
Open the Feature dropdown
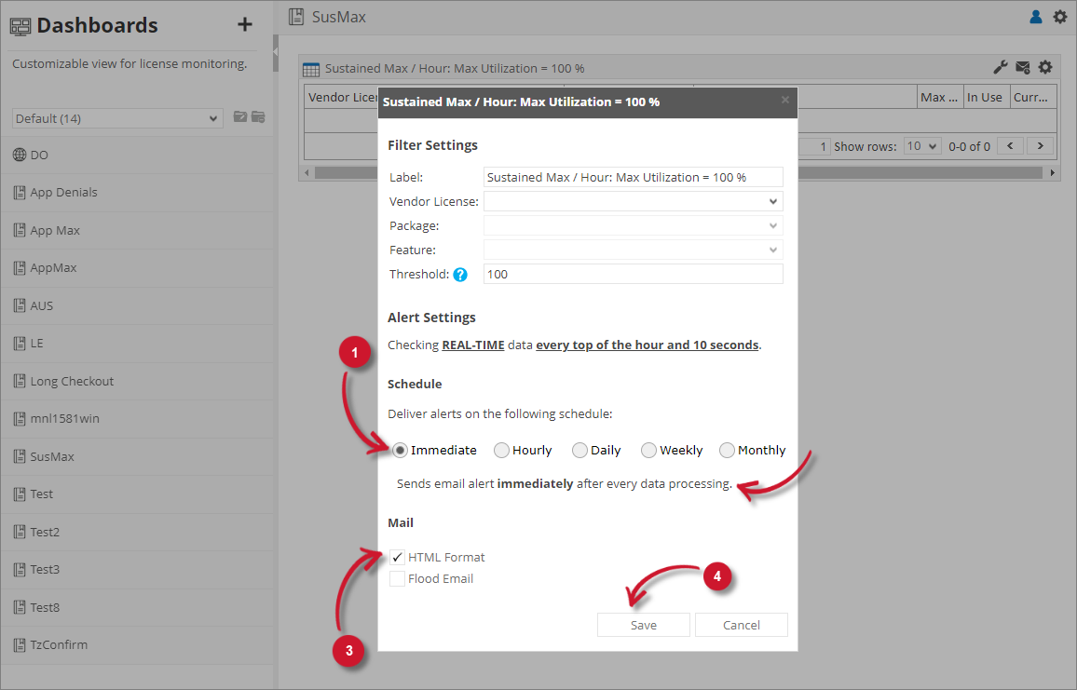pos(633,250)
